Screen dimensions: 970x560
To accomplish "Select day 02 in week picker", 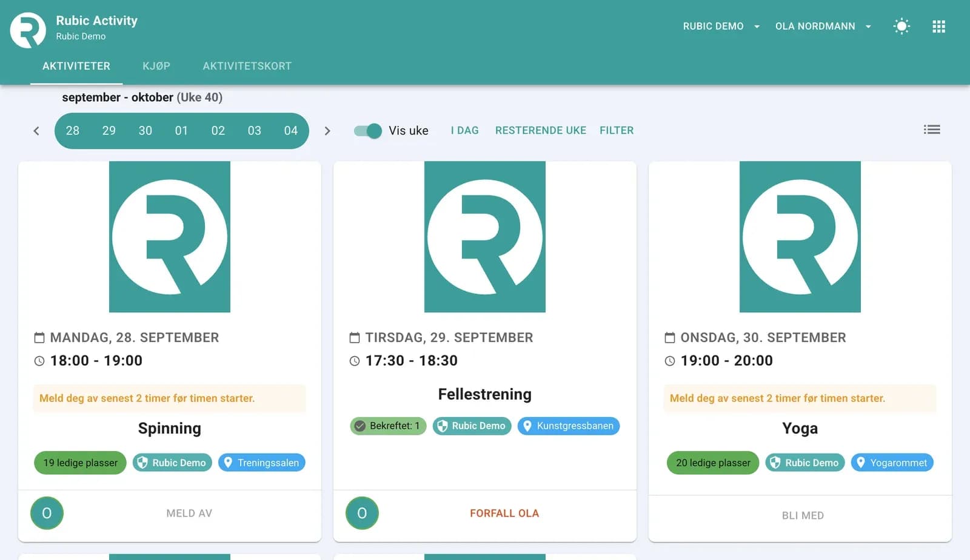I will pos(218,131).
